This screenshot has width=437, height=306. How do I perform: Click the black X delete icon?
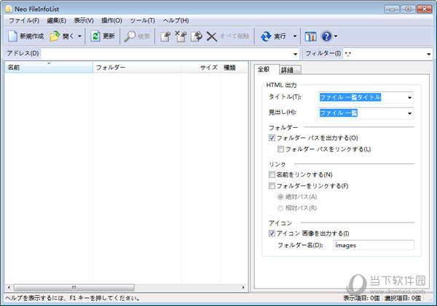pos(211,36)
